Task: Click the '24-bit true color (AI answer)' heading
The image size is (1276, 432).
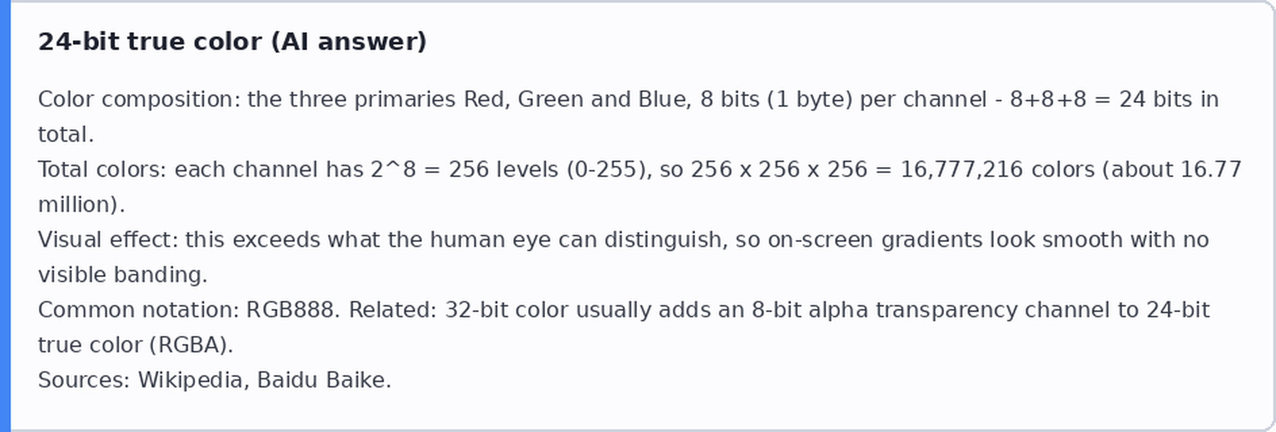Action: [x=232, y=42]
